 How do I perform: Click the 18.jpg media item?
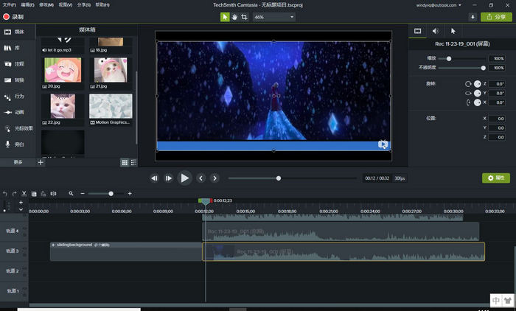(x=111, y=46)
